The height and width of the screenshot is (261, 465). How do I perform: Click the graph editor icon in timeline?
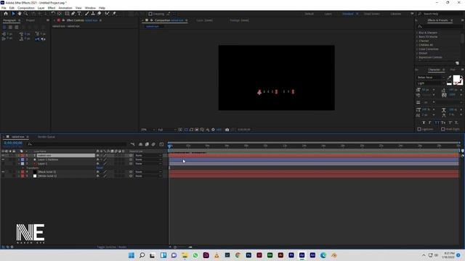pyautogui.click(x=161, y=144)
